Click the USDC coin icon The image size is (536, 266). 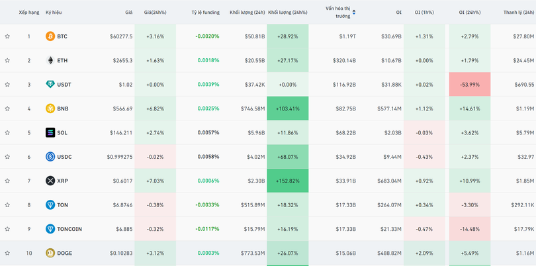[x=50, y=157]
